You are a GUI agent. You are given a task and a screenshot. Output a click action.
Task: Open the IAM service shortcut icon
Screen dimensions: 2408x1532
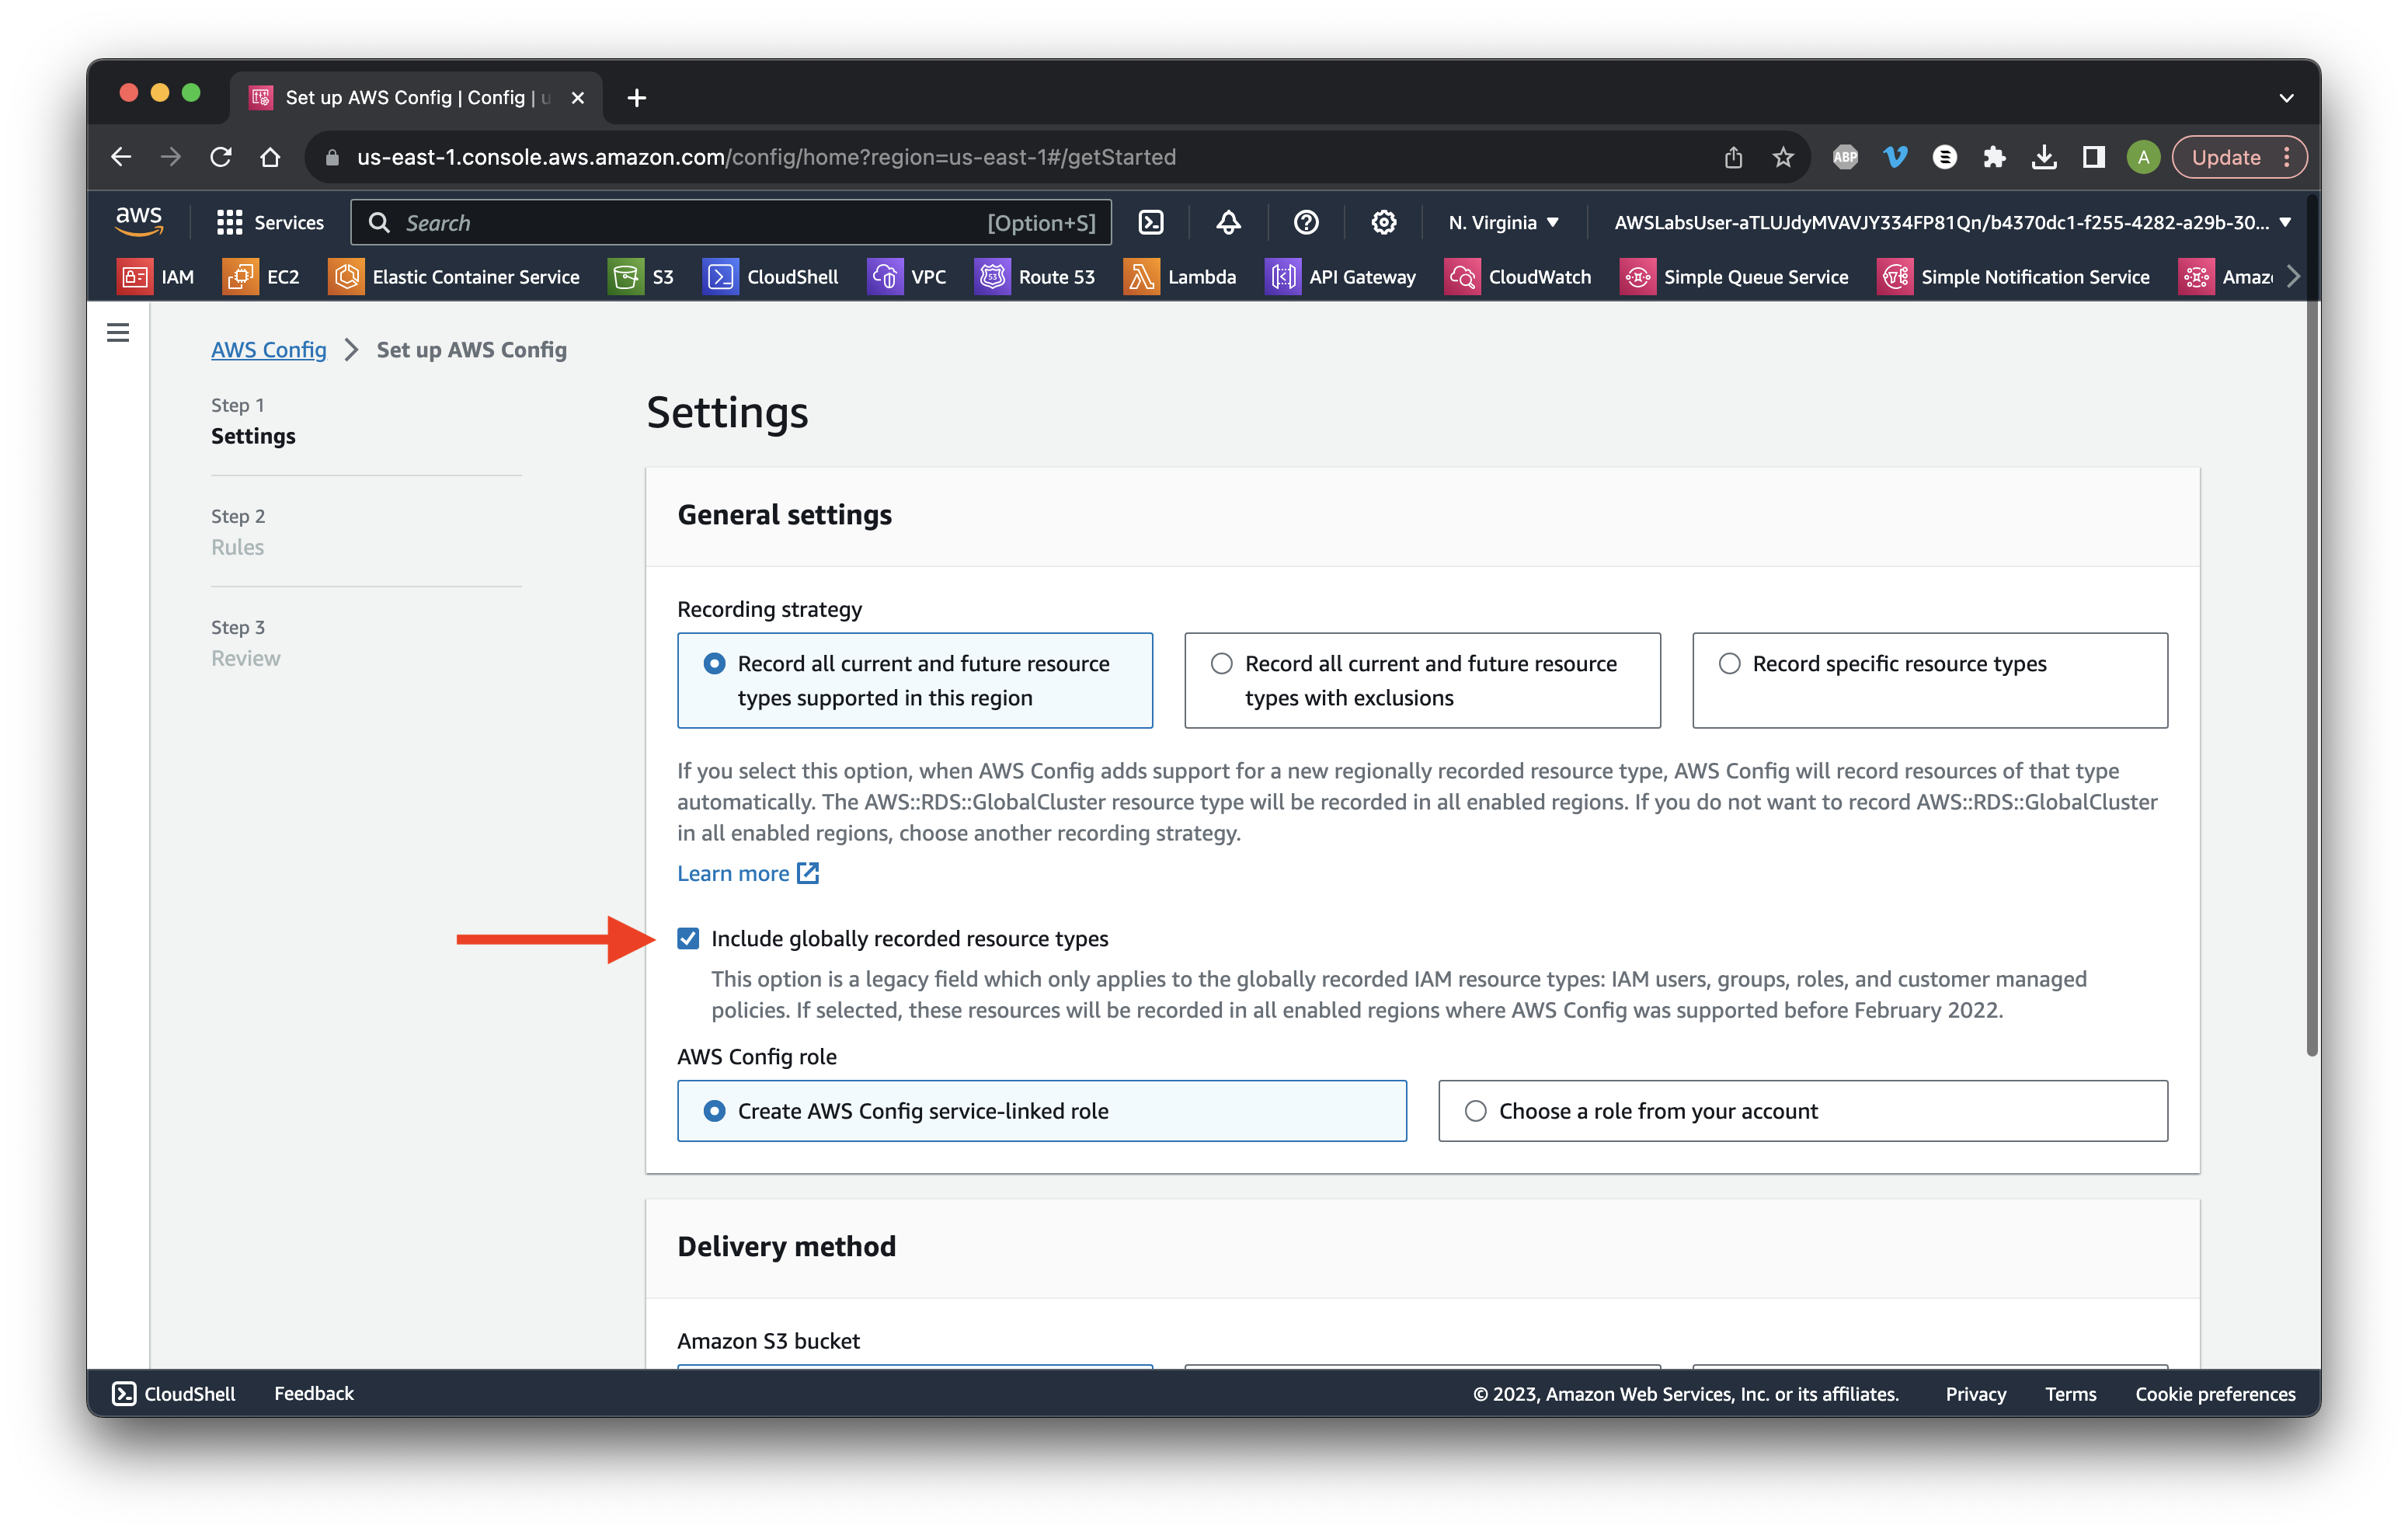[x=134, y=277]
